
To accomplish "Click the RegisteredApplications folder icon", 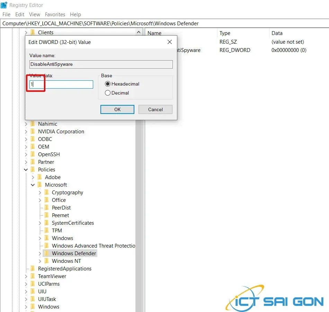I will tap(32, 268).
